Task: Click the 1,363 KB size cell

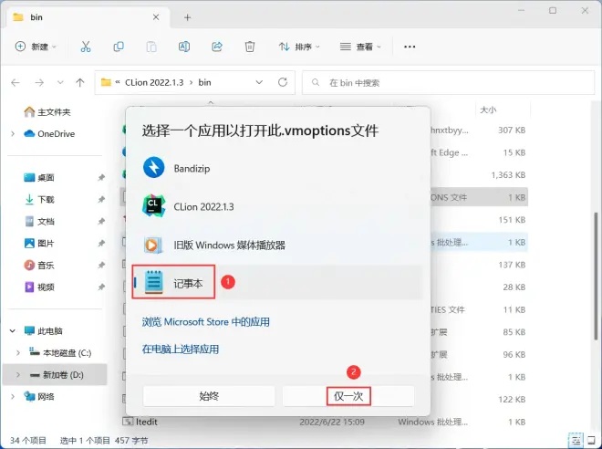Action: [x=508, y=175]
